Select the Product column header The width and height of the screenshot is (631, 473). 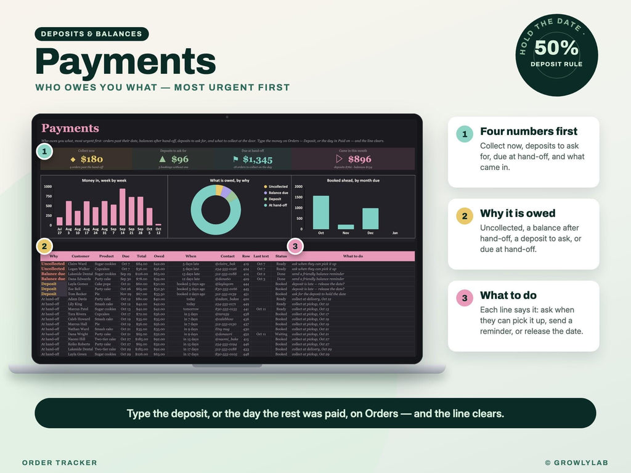coord(106,256)
